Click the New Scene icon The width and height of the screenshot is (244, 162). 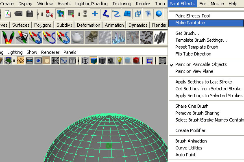(8, 14)
